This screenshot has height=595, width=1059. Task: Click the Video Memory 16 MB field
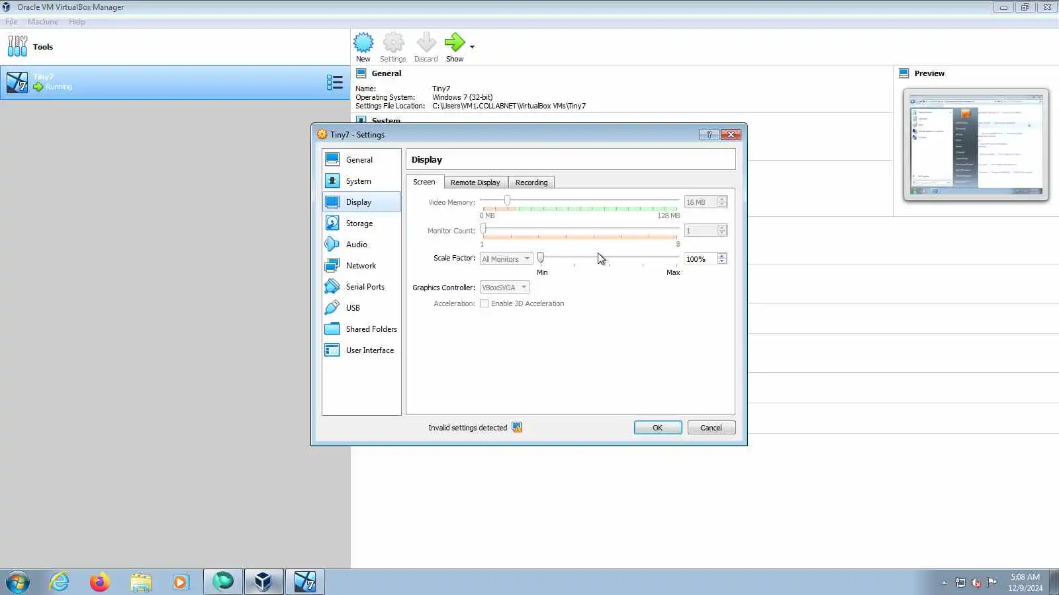[700, 202]
